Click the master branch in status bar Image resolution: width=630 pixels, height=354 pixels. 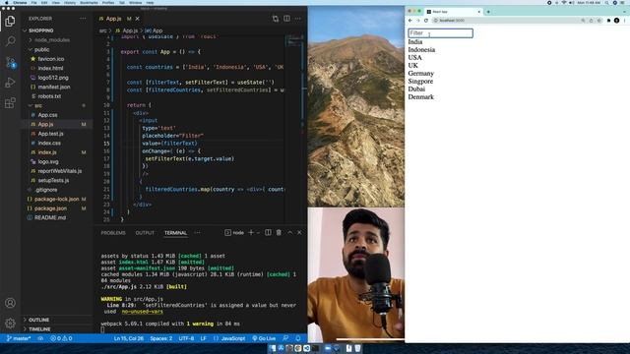19,338
